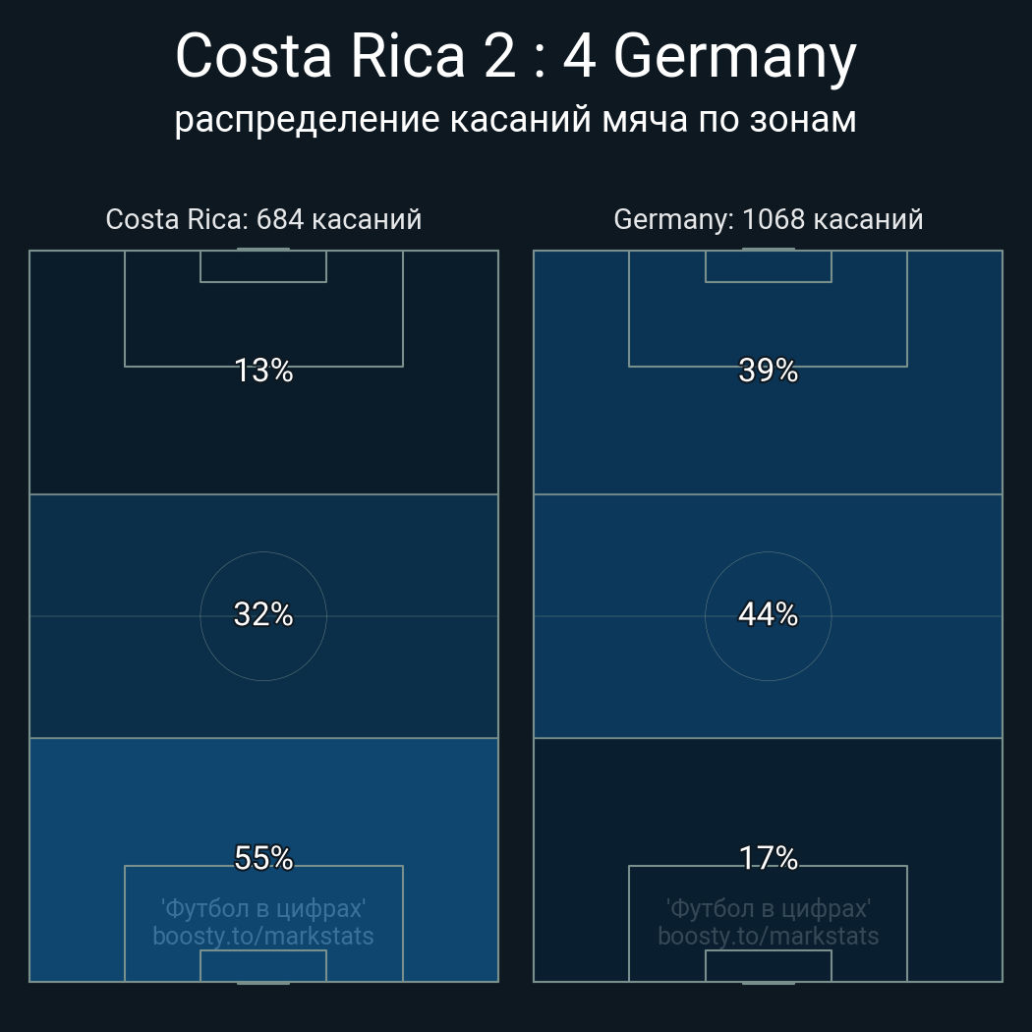
Task: Click the 55% label on Costa Rica pitch
Action: tap(263, 858)
